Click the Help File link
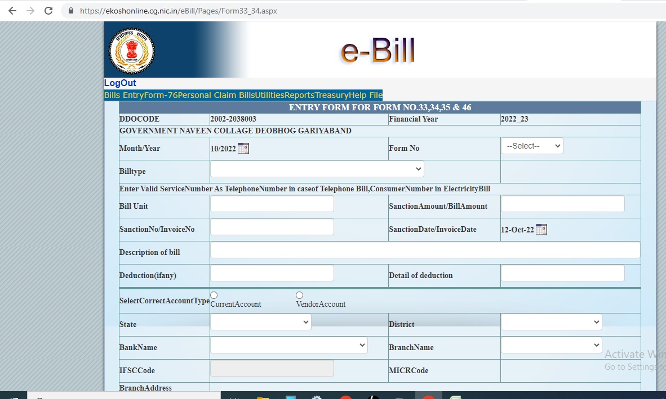This screenshot has height=399, width=666. (365, 95)
